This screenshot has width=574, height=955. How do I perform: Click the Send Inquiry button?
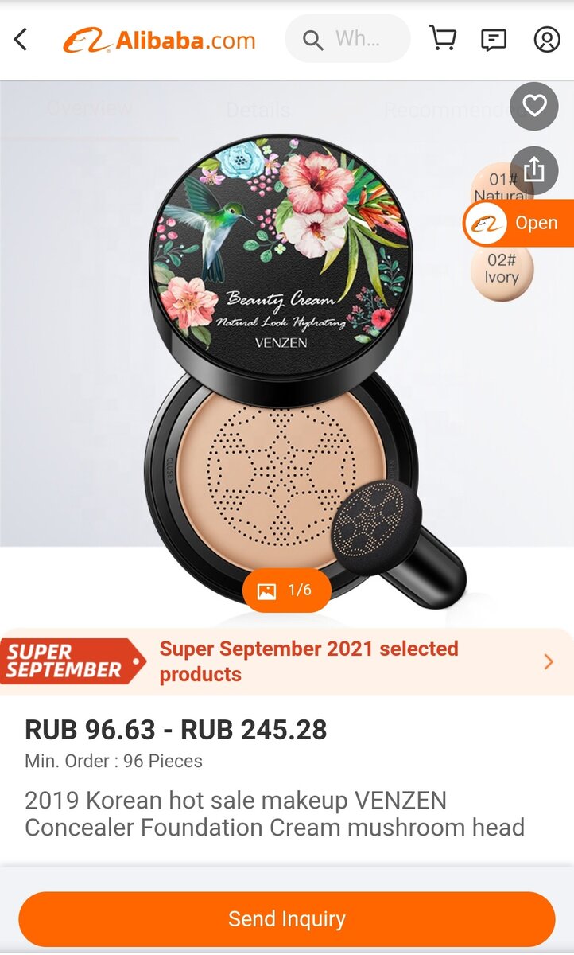click(287, 919)
